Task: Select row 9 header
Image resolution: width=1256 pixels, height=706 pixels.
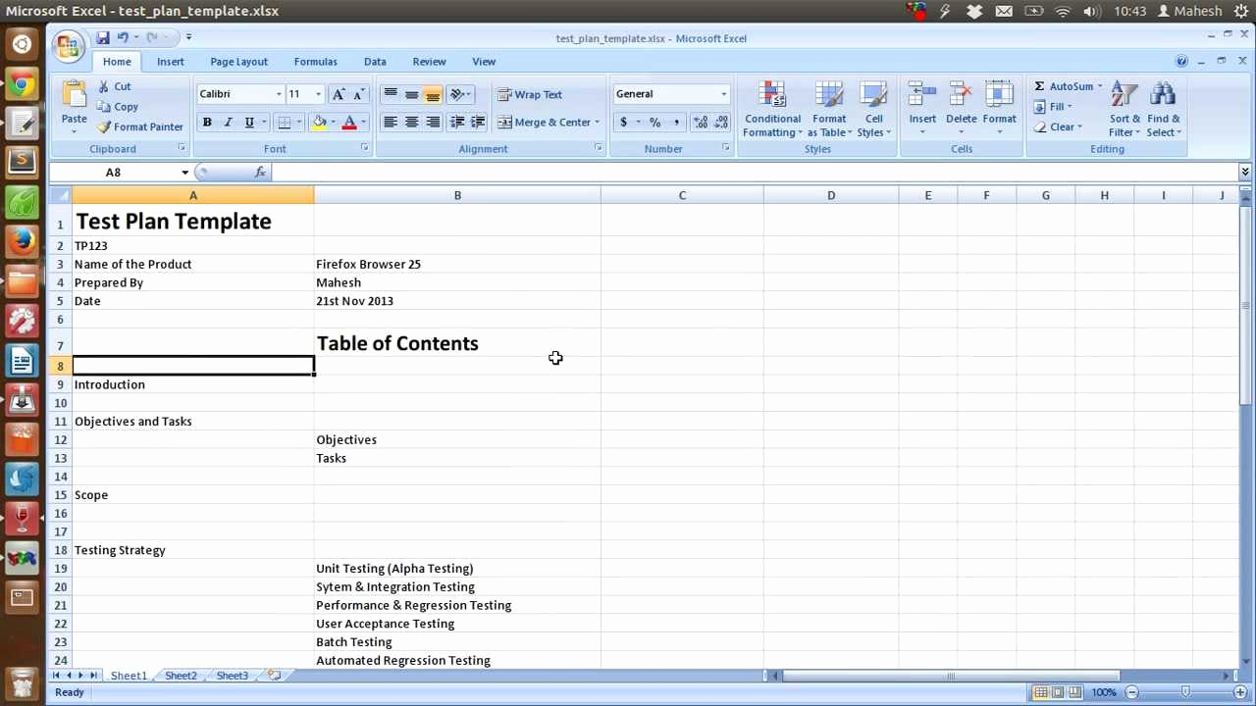Action: pos(60,384)
